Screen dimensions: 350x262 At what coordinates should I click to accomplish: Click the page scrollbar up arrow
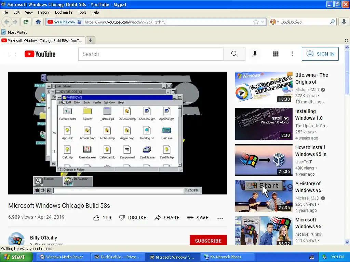point(347,47)
